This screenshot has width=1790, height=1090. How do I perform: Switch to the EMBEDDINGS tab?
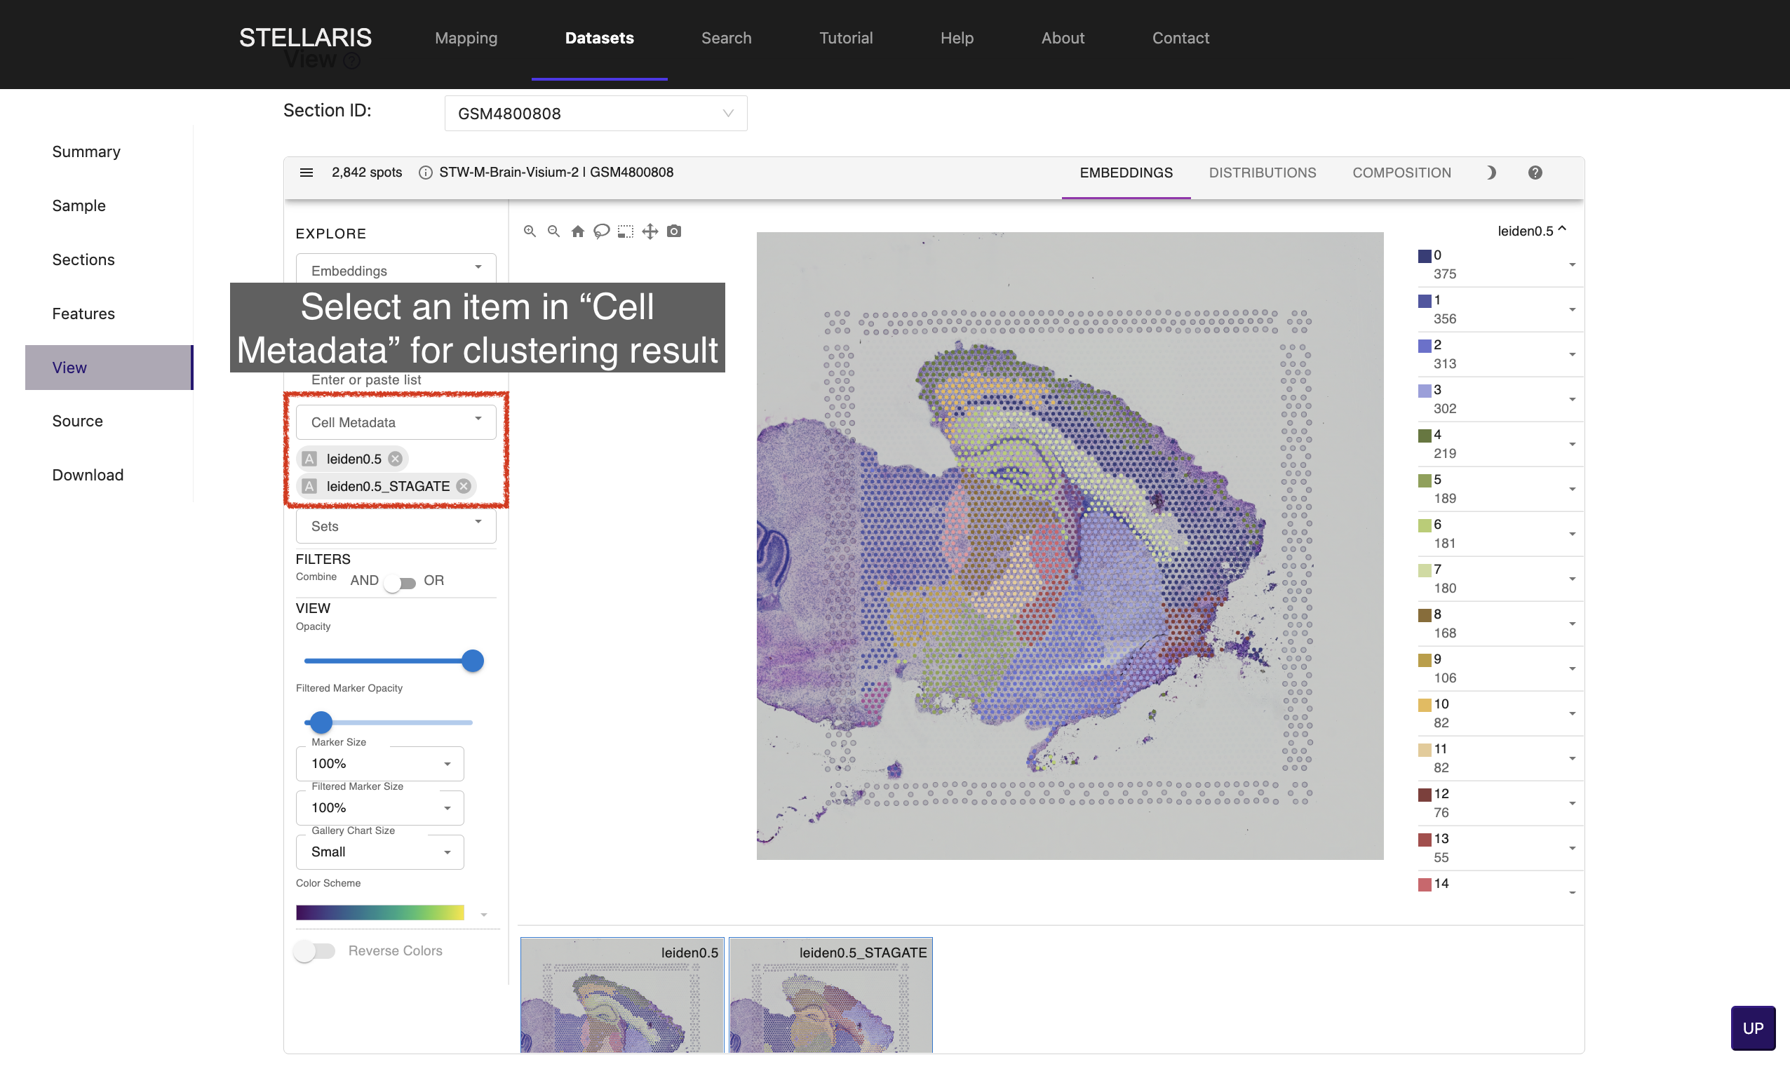tap(1126, 173)
